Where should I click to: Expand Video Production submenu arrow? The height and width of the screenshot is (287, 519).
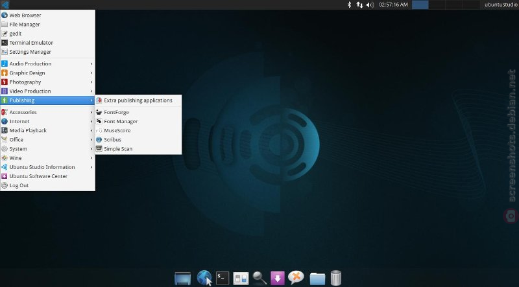click(x=91, y=91)
